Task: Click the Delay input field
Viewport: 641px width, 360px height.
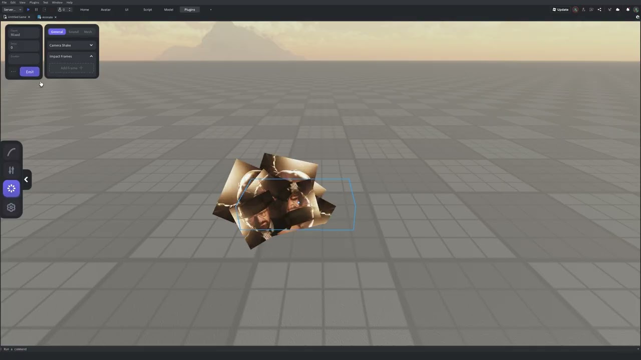Action: (24, 46)
